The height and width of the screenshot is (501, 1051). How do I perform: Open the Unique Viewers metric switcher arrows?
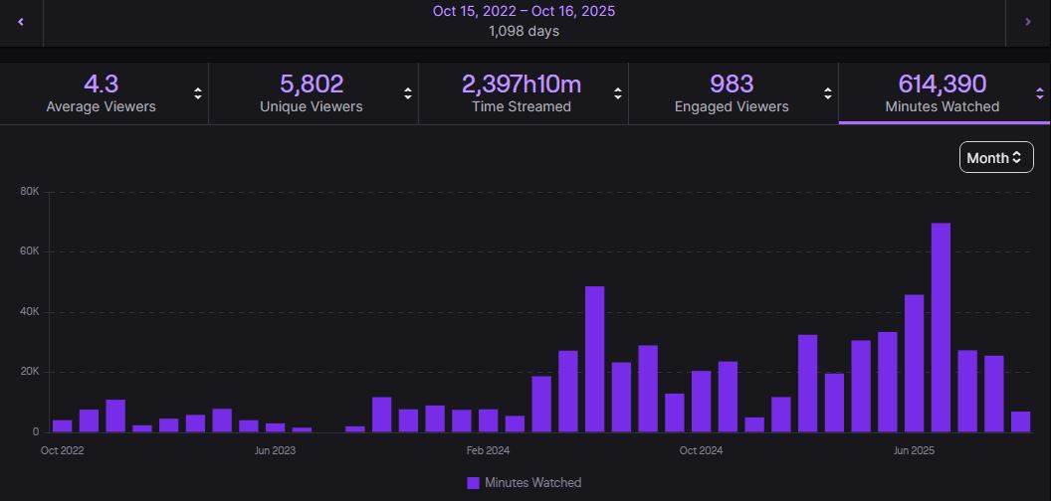click(407, 93)
